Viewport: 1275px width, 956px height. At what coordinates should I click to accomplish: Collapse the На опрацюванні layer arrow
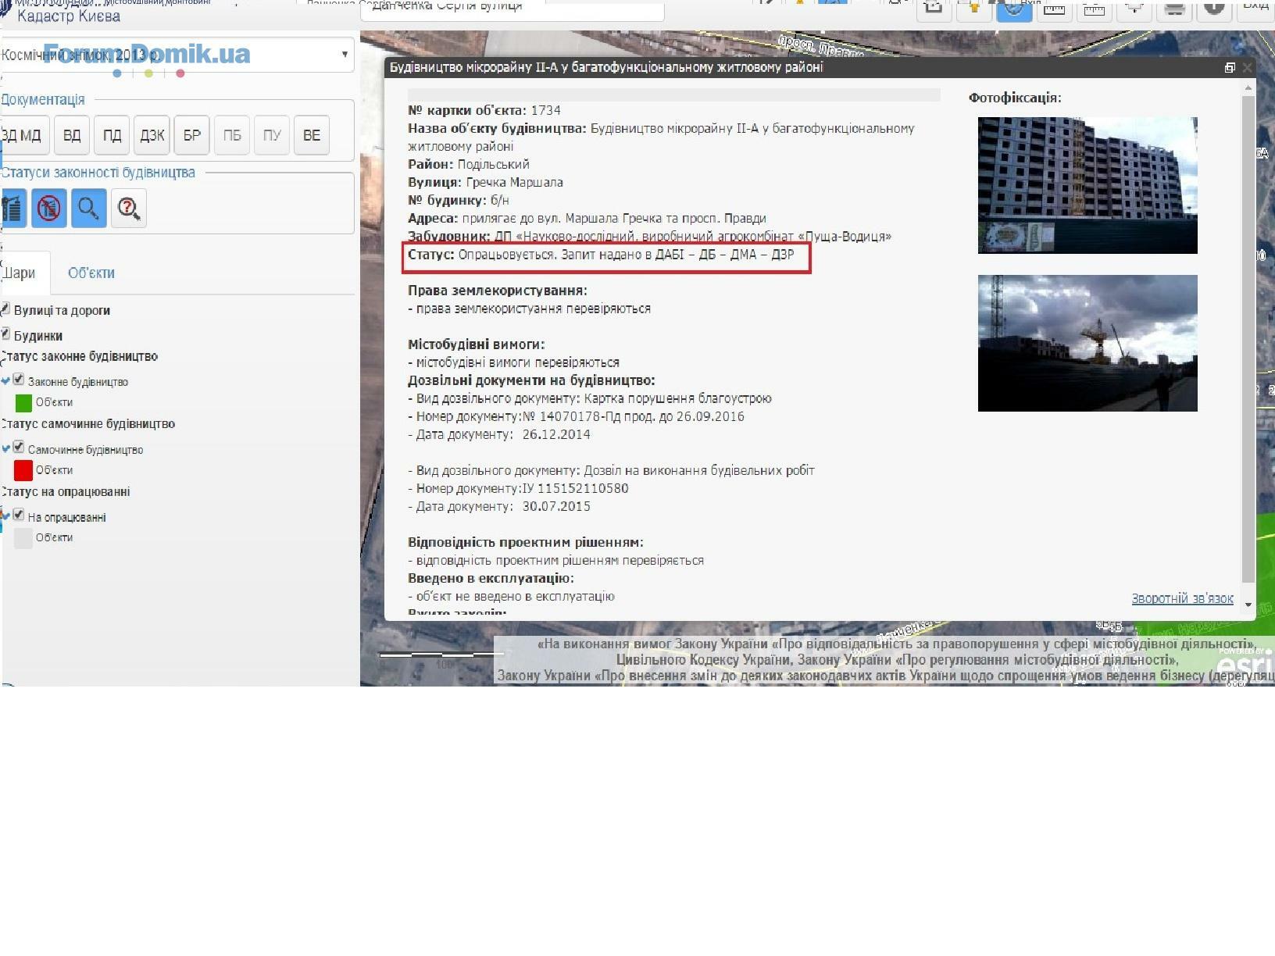tap(5, 516)
